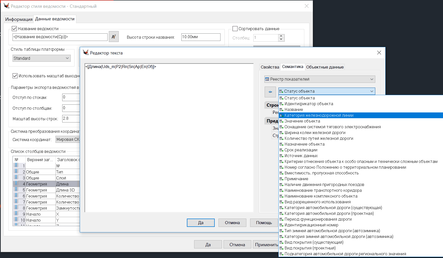Toggle Использовать масштаб checkbox
The width and height of the screenshot is (443, 258).
pyautogui.click(x=15, y=76)
